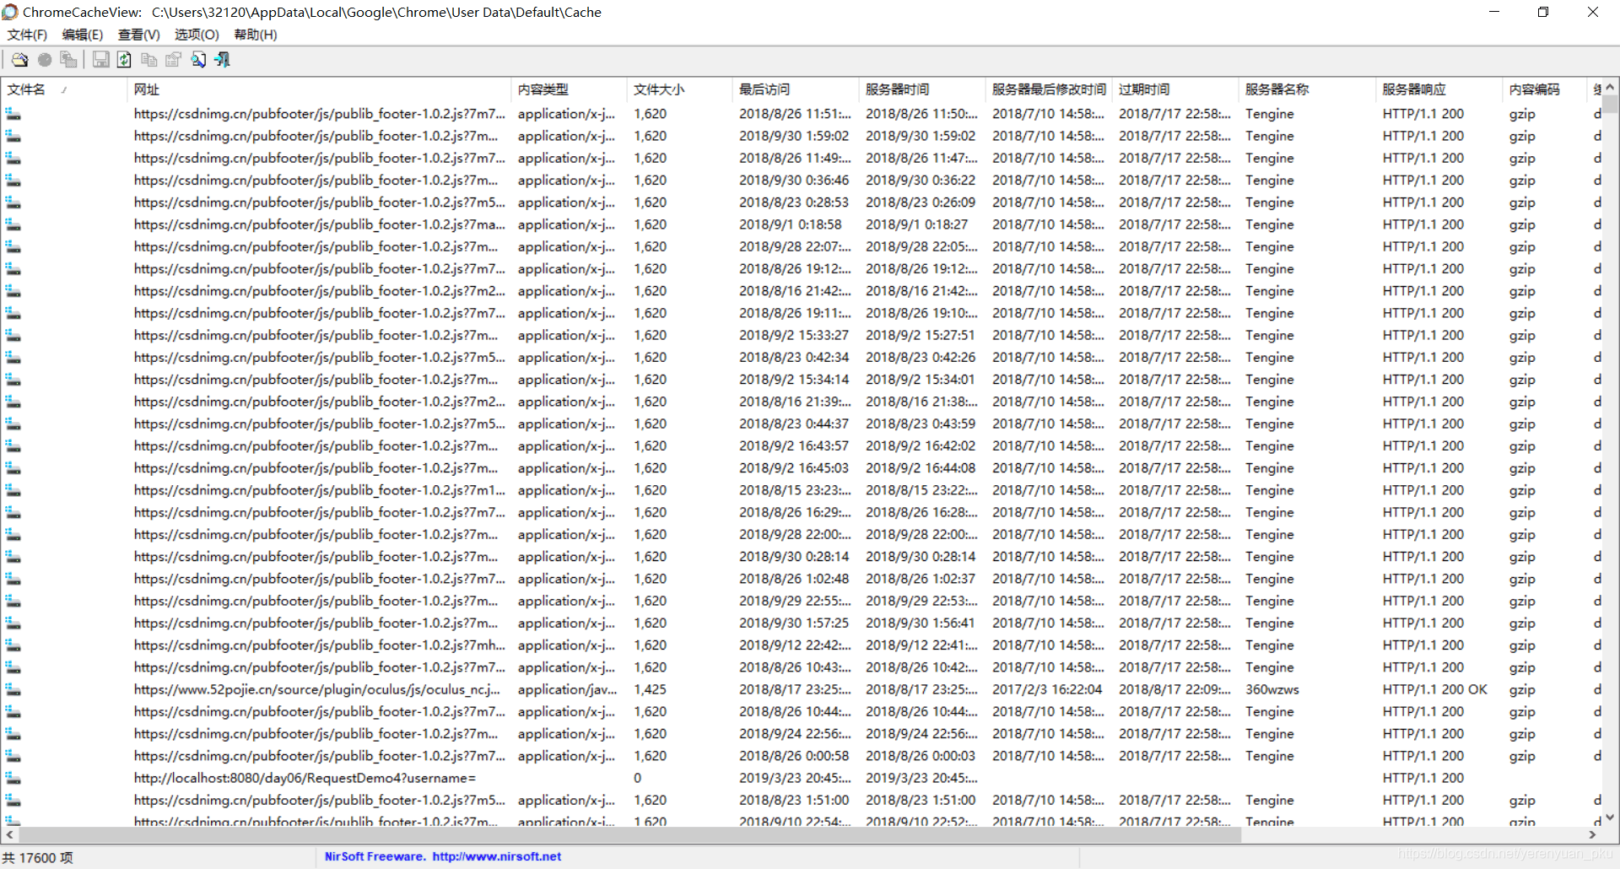
Task: Open the 查看(V) menu
Action: click(139, 35)
